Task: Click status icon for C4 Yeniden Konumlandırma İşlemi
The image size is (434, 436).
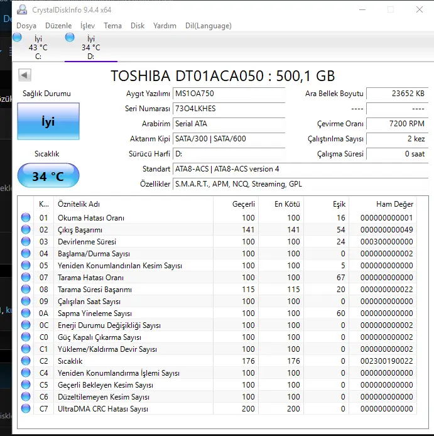Action: 26,373
